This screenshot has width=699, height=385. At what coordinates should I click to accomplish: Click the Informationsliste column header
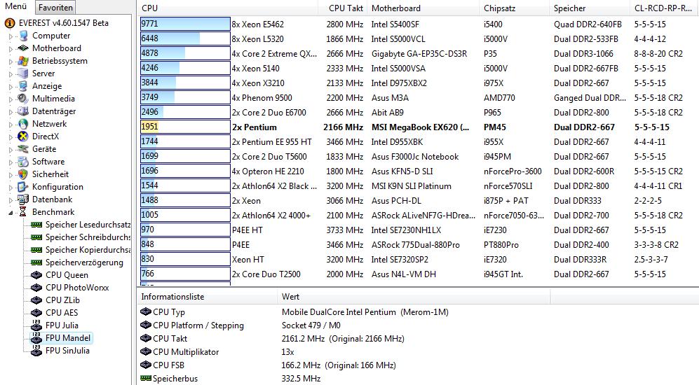click(x=207, y=296)
